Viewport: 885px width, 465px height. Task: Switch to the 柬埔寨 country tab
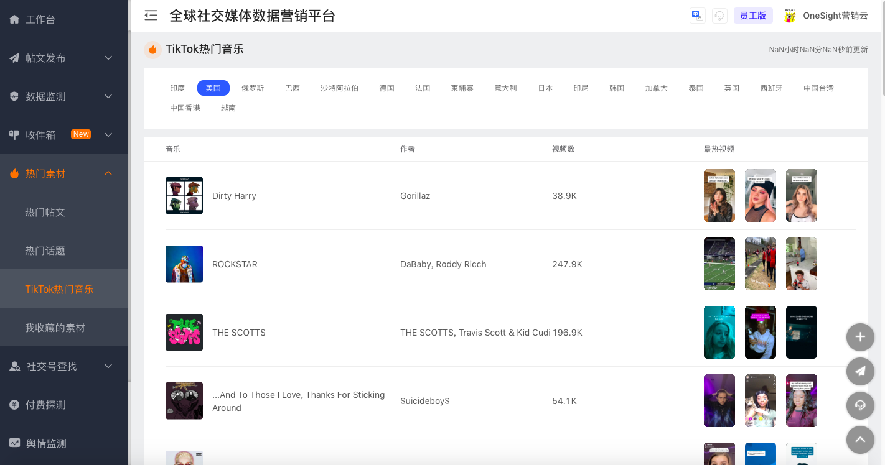462,88
